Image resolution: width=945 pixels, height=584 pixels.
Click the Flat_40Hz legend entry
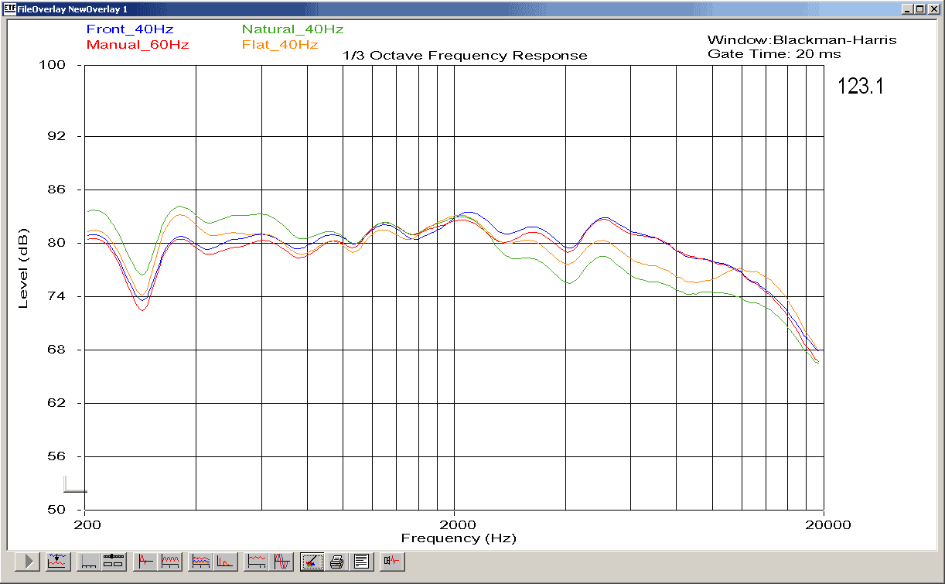tap(280, 45)
